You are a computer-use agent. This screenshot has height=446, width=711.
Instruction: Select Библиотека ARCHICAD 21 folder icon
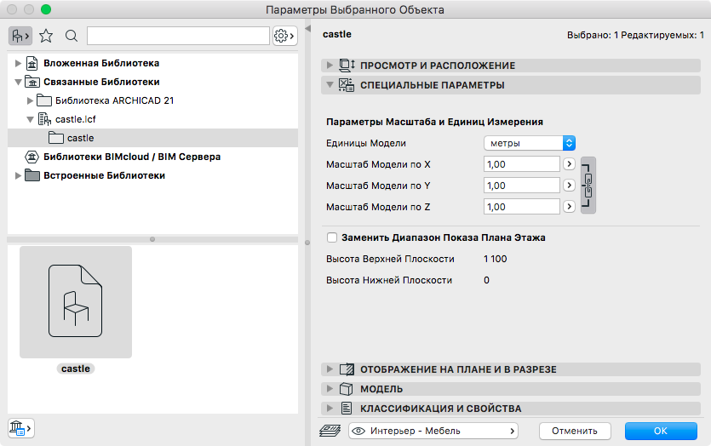point(44,100)
